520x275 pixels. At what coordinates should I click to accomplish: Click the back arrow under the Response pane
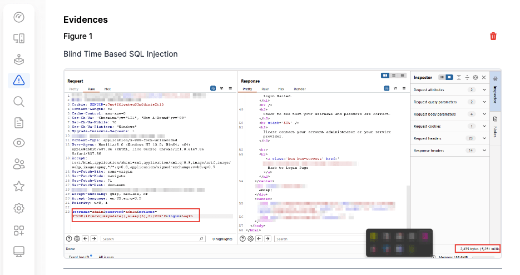click(x=259, y=238)
